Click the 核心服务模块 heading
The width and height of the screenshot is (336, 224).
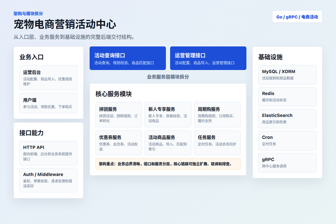pyautogui.click(x=113, y=94)
